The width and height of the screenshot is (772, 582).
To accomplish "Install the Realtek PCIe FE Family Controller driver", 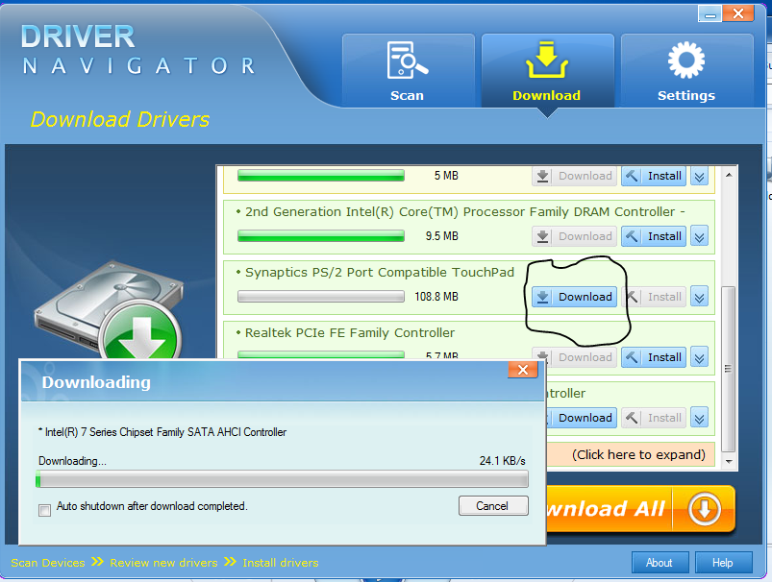I will (x=654, y=357).
